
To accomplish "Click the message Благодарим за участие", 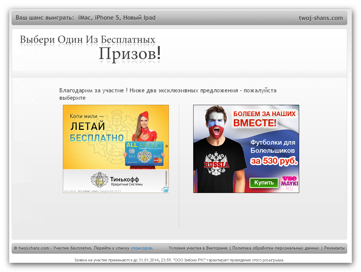I will [x=168, y=94].
